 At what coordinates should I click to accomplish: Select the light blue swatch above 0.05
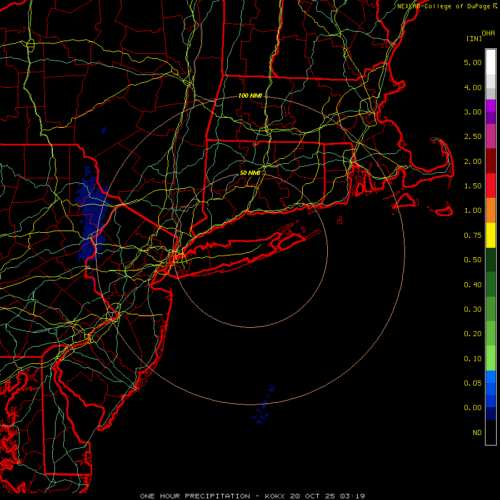pyautogui.click(x=491, y=377)
